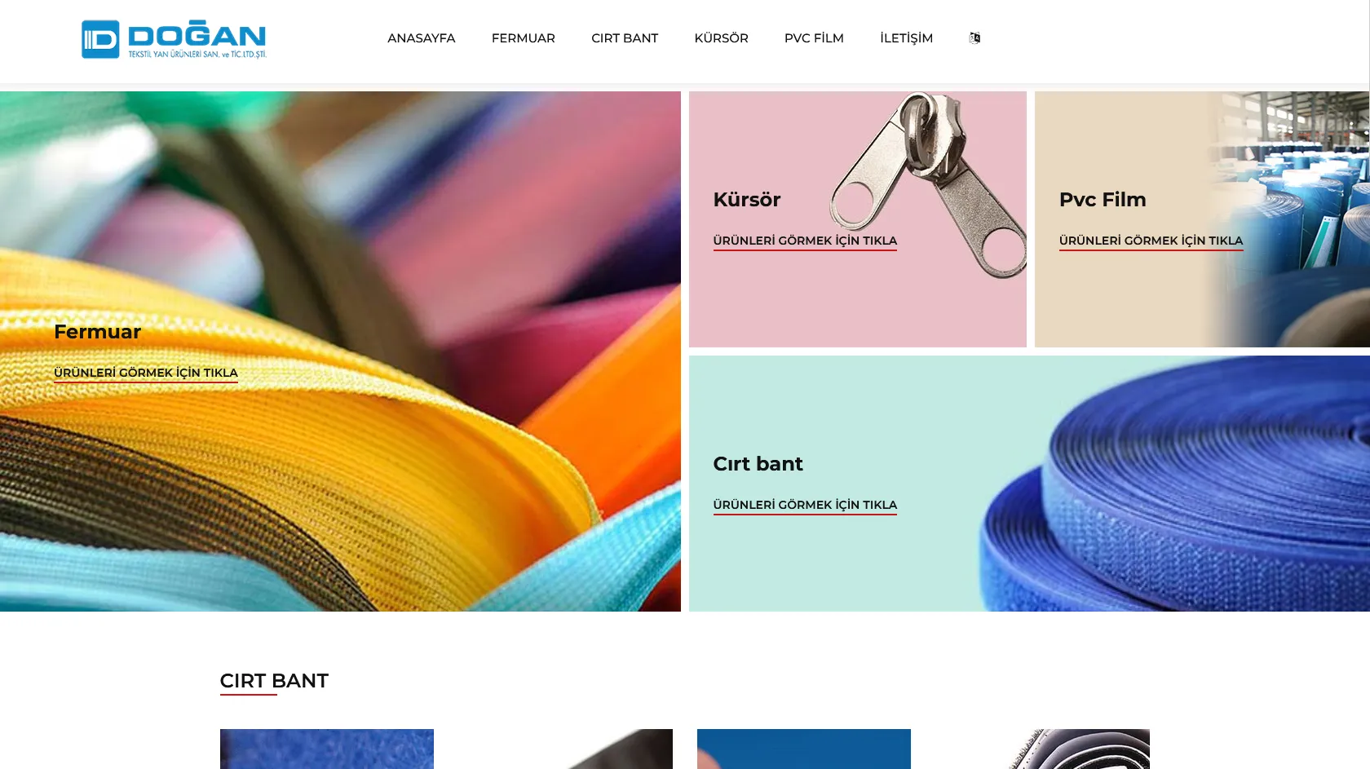Go to the FERMUAR menu page

tap(524, 38)
